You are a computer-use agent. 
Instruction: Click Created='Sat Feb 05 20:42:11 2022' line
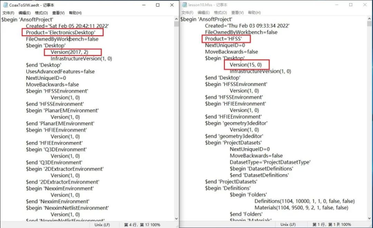tap(67, 26)
